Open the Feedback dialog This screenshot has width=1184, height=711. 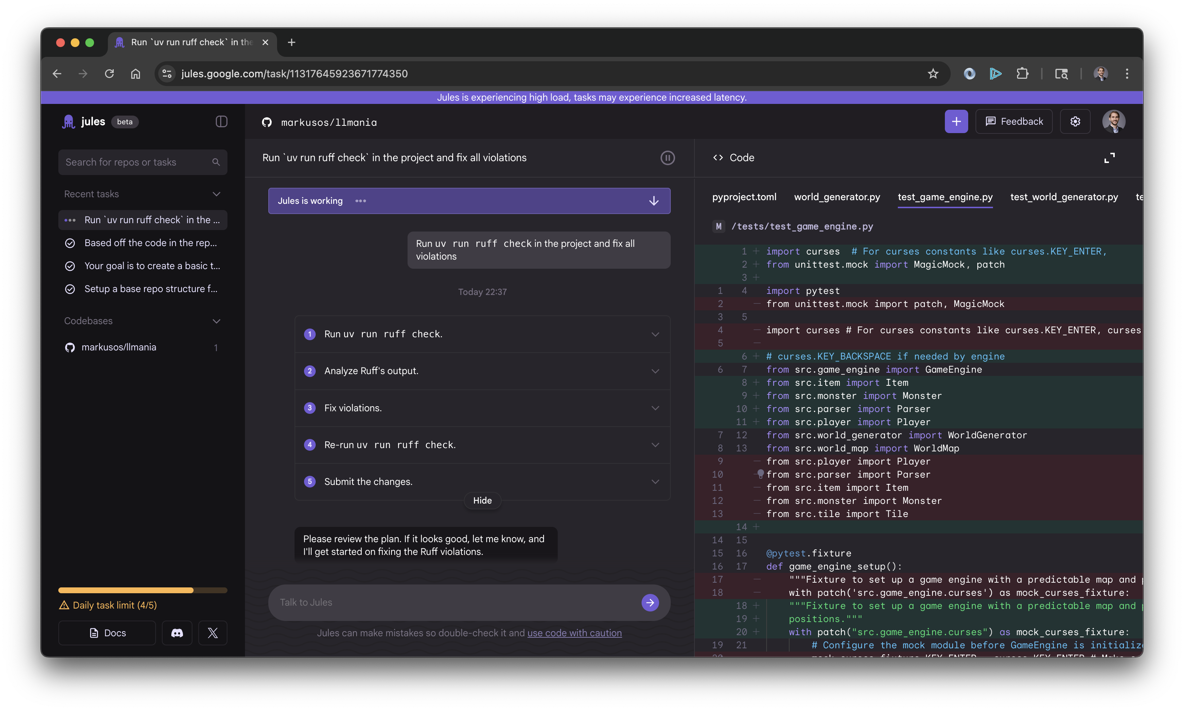(x=1014, y=122)
